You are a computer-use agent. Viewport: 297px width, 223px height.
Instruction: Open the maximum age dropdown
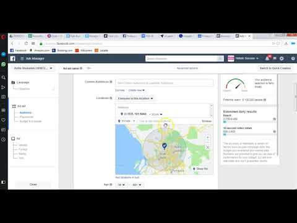point(137,185)
